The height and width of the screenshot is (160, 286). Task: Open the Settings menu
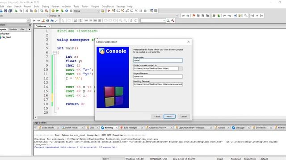pos(121,6)
